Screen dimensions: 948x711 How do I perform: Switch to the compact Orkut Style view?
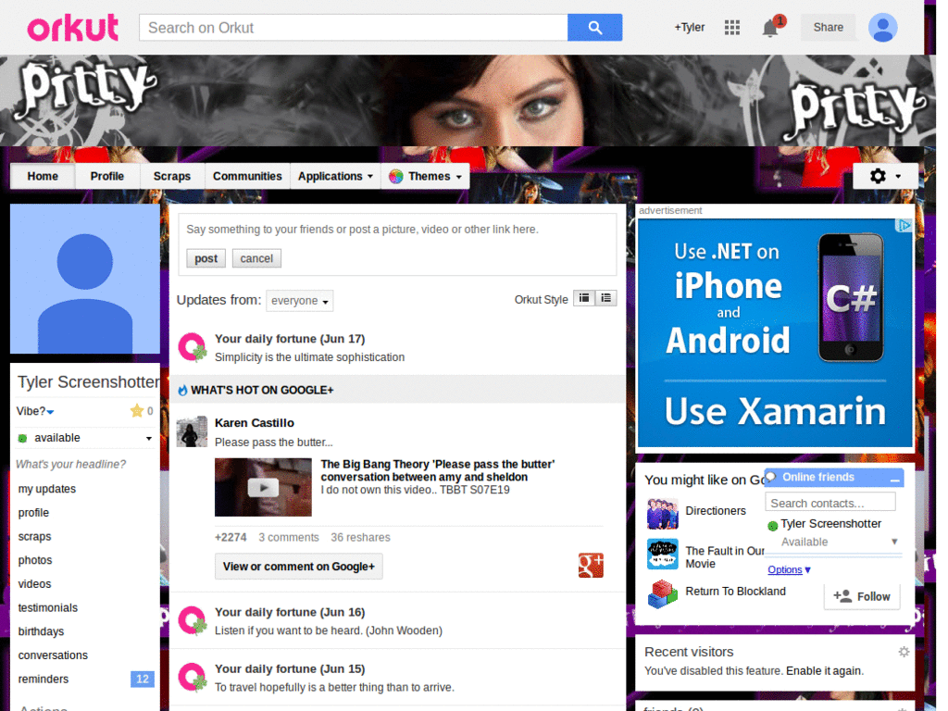click(x=584, y=298)
